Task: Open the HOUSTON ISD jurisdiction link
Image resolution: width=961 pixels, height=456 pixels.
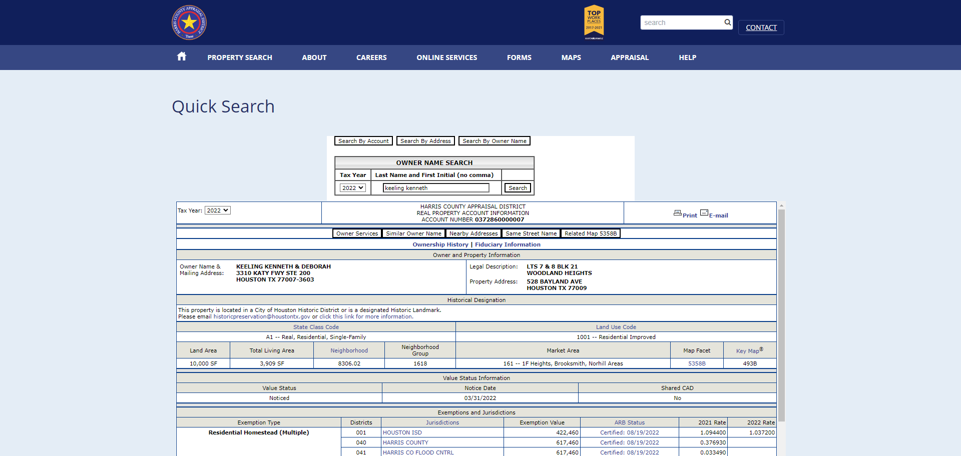Action: (x=402, y=432)
